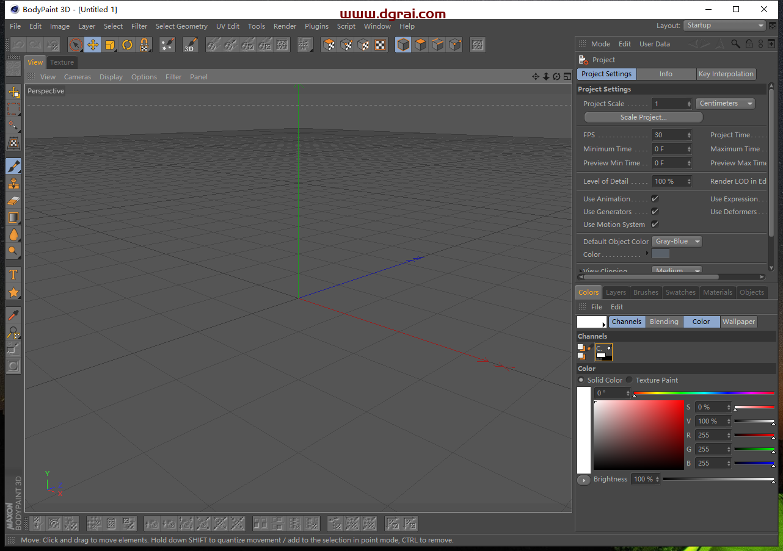Screen dimensions: 783x551
Task: Click the viewport rotate icon
Action: click(556, 77)
